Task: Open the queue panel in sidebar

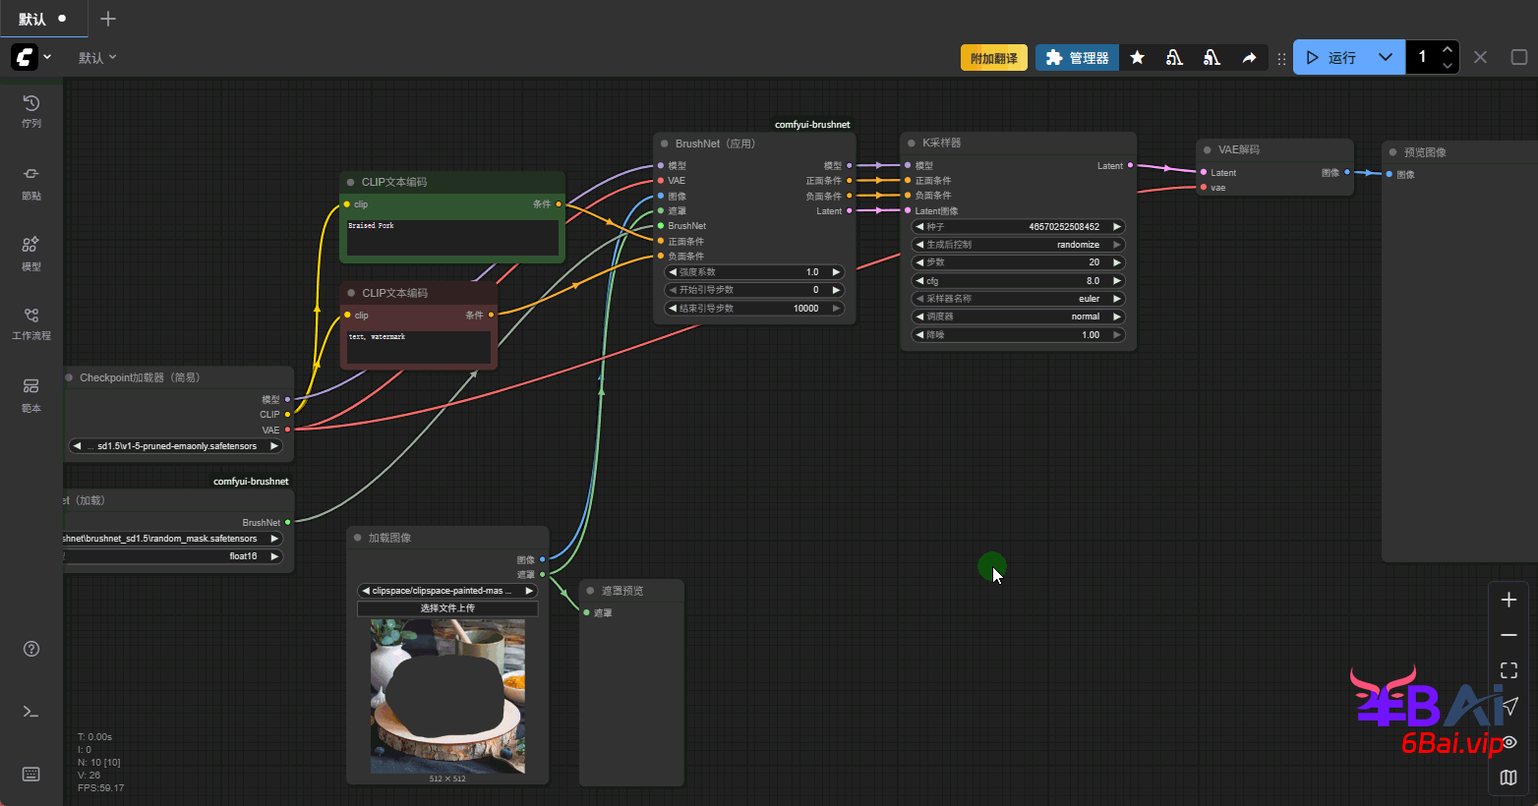Action: click(x=31, y=110)
